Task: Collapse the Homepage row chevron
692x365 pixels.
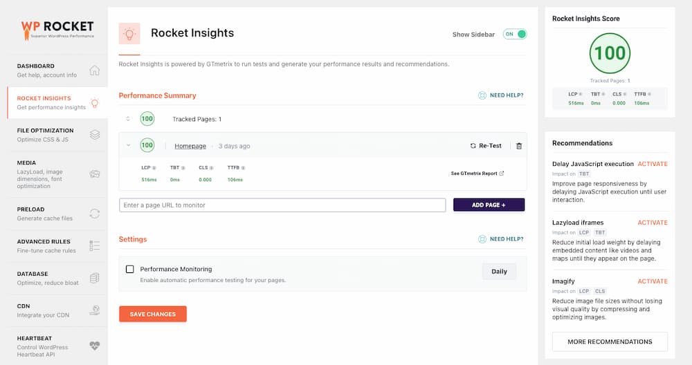Action: (x=129, y=145)
